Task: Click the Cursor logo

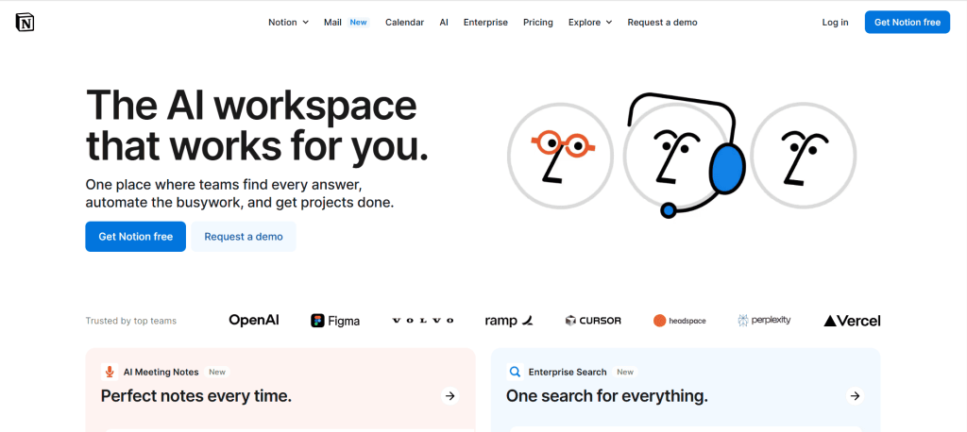Action: [593, 321]
